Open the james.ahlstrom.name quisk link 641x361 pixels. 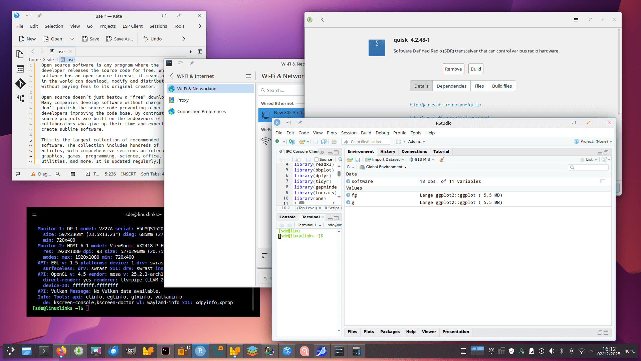click(x=445, y=105)
